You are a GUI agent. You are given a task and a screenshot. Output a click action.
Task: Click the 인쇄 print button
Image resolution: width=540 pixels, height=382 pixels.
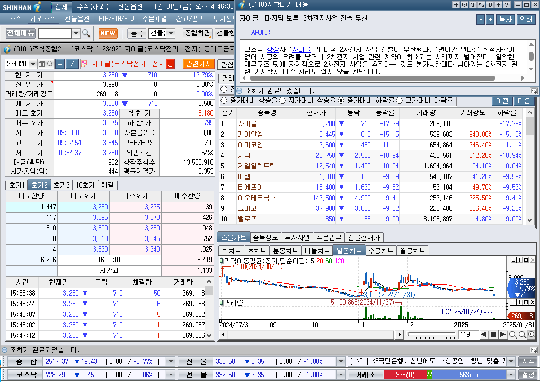point(526,19)
